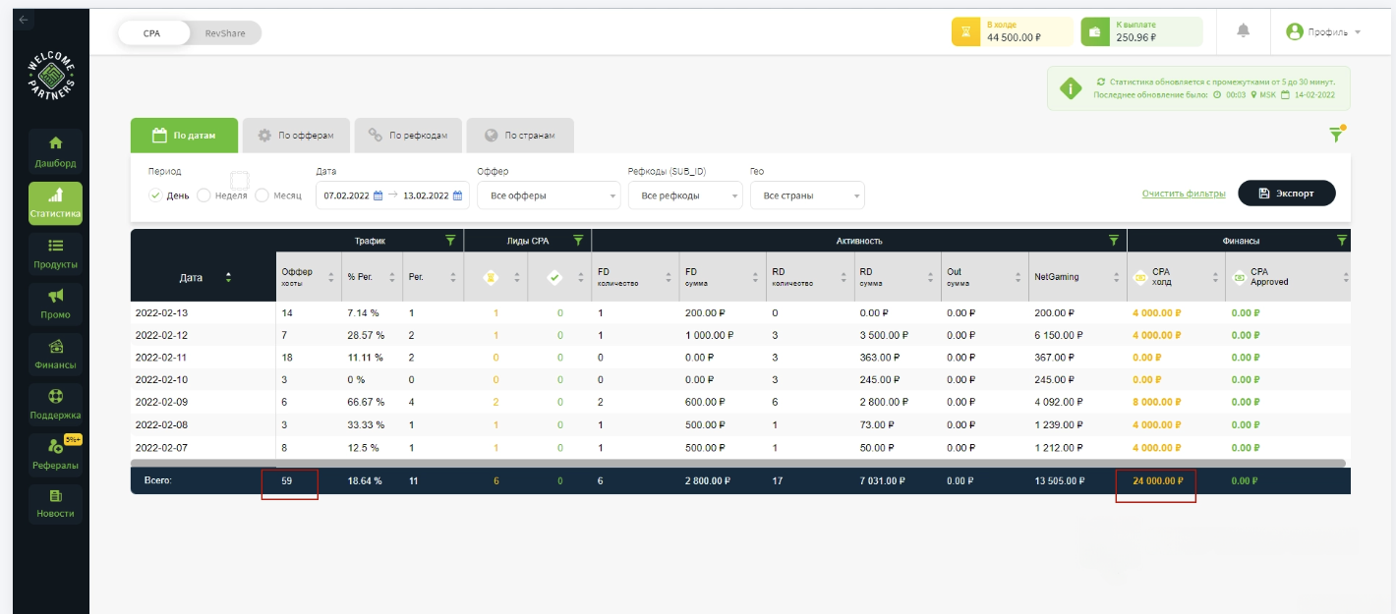Click total 13 505.00 ₽ NetGaming
This screenshot has height=614, width=1396.
pos(1062,481)
